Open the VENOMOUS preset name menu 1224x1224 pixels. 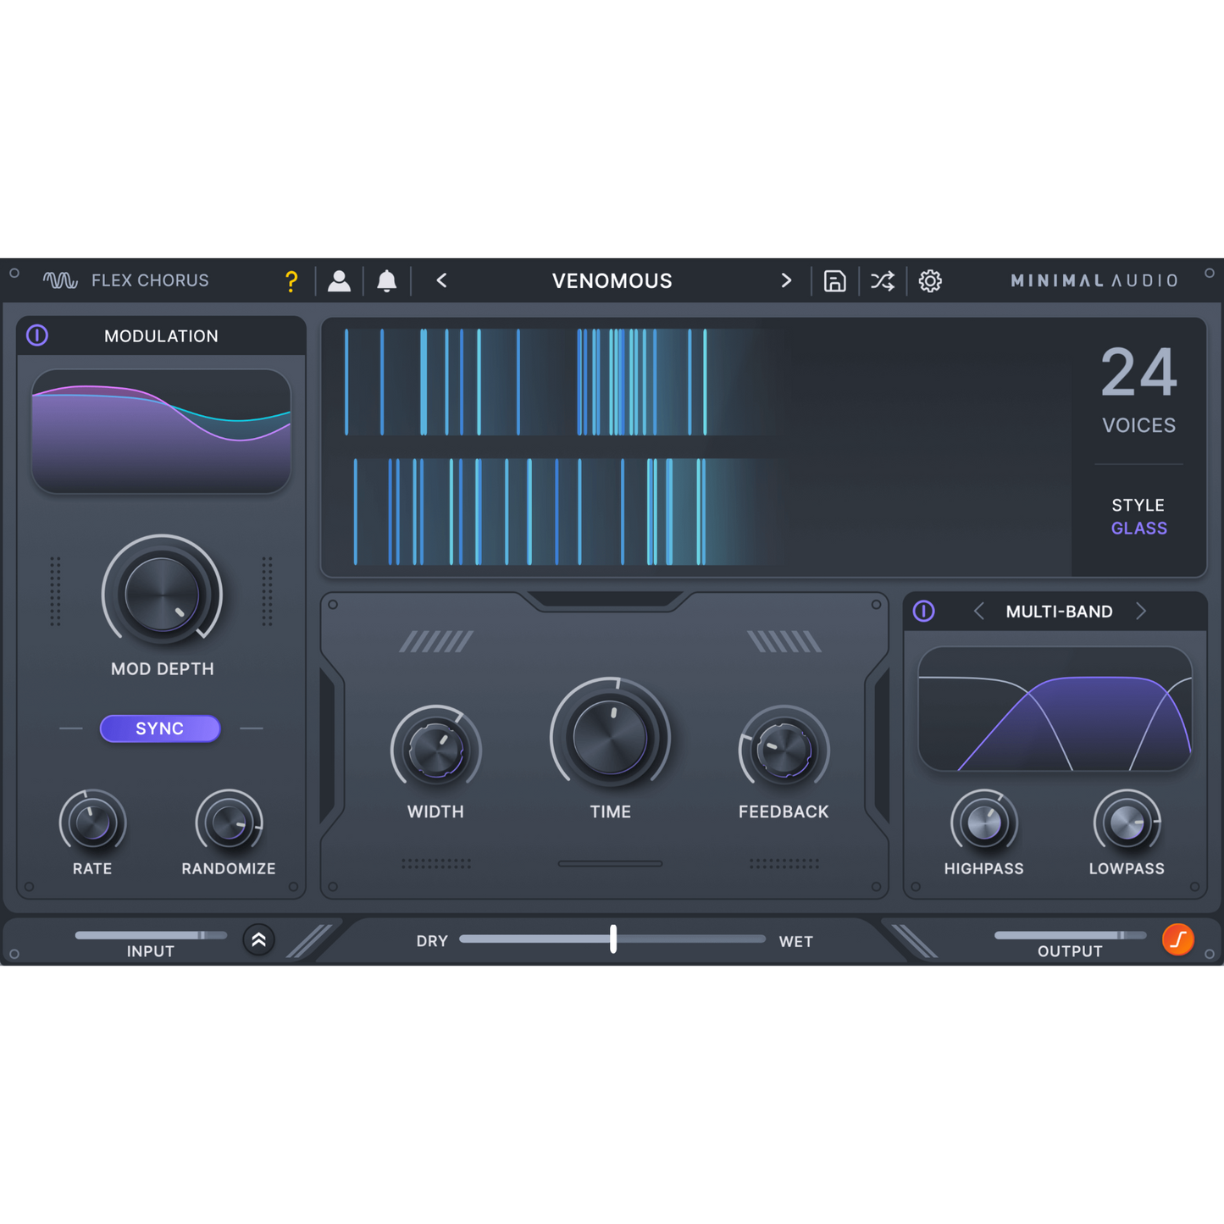coord(612,281)
